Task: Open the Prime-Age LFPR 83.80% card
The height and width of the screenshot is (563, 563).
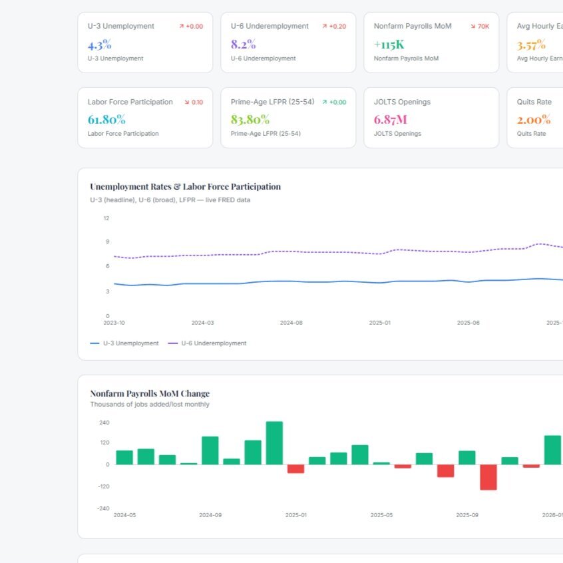Action: point(288,118)
